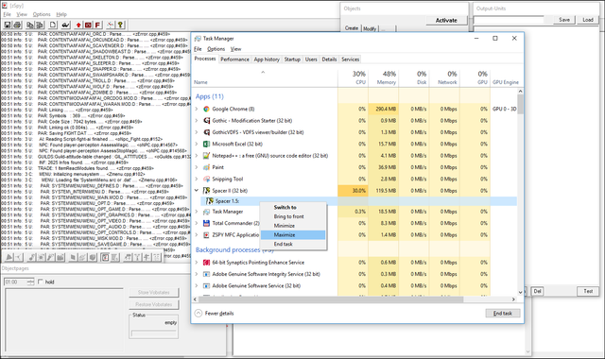Click the Activate button in Objects panel

[446, 21]
